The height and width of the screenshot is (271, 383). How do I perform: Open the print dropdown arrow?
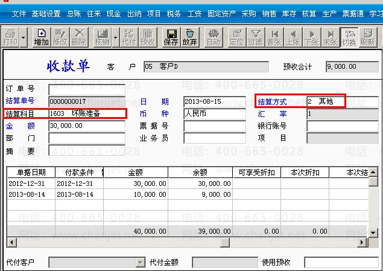click(x=23, y=37)
